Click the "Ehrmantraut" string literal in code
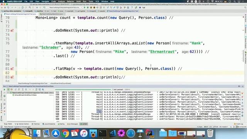 [x=162, y=52]
